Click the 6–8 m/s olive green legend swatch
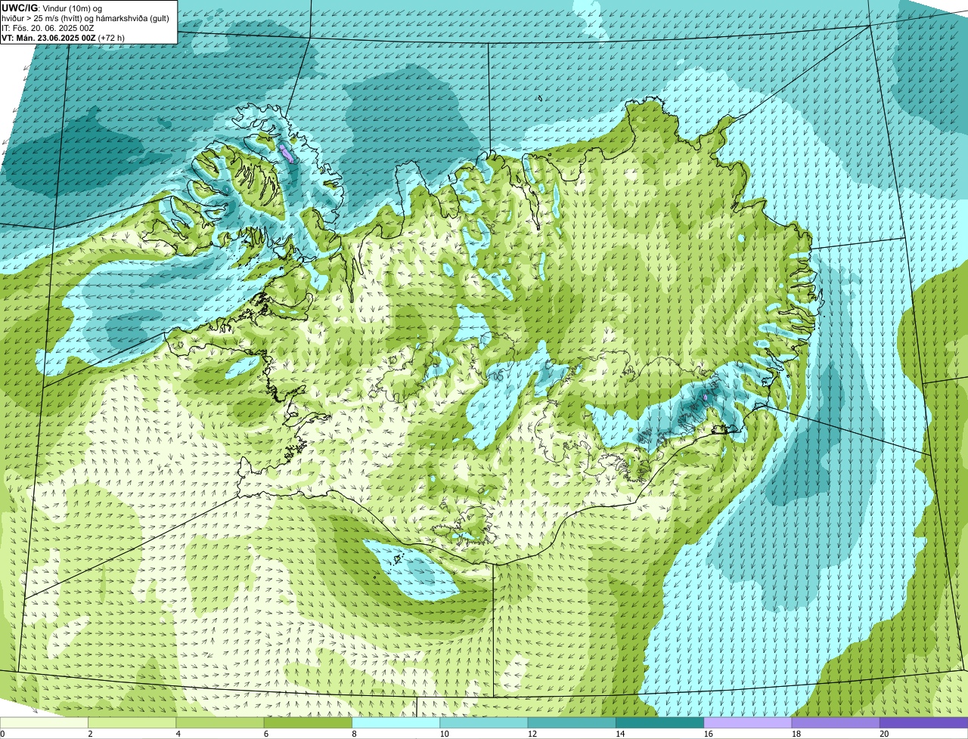 (308, 722)
